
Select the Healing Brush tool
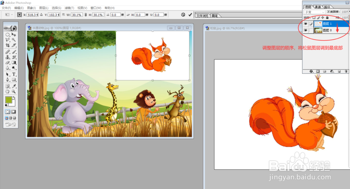[8, 52]
